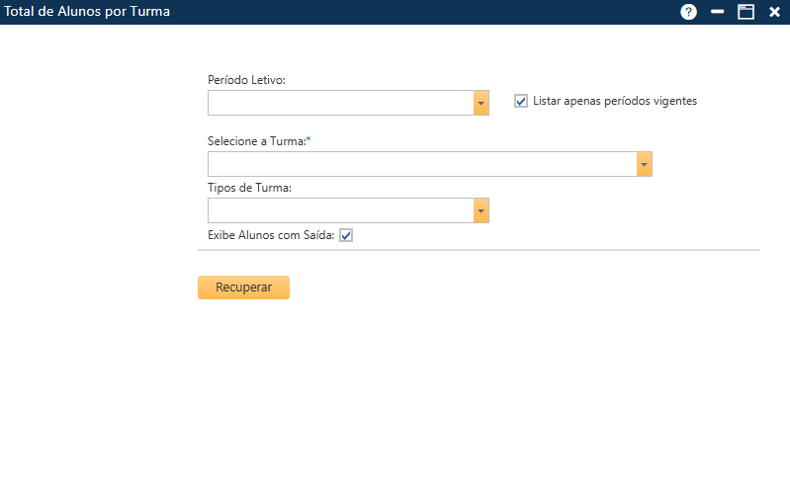The width and height of the screenshot is (790, 494).
Task: Click the 'Listar apenas períodos vigentes' label text
Action: click(x=614, y=101)
